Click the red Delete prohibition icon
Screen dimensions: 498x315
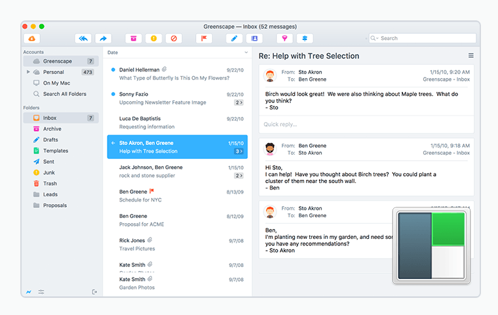174,39
